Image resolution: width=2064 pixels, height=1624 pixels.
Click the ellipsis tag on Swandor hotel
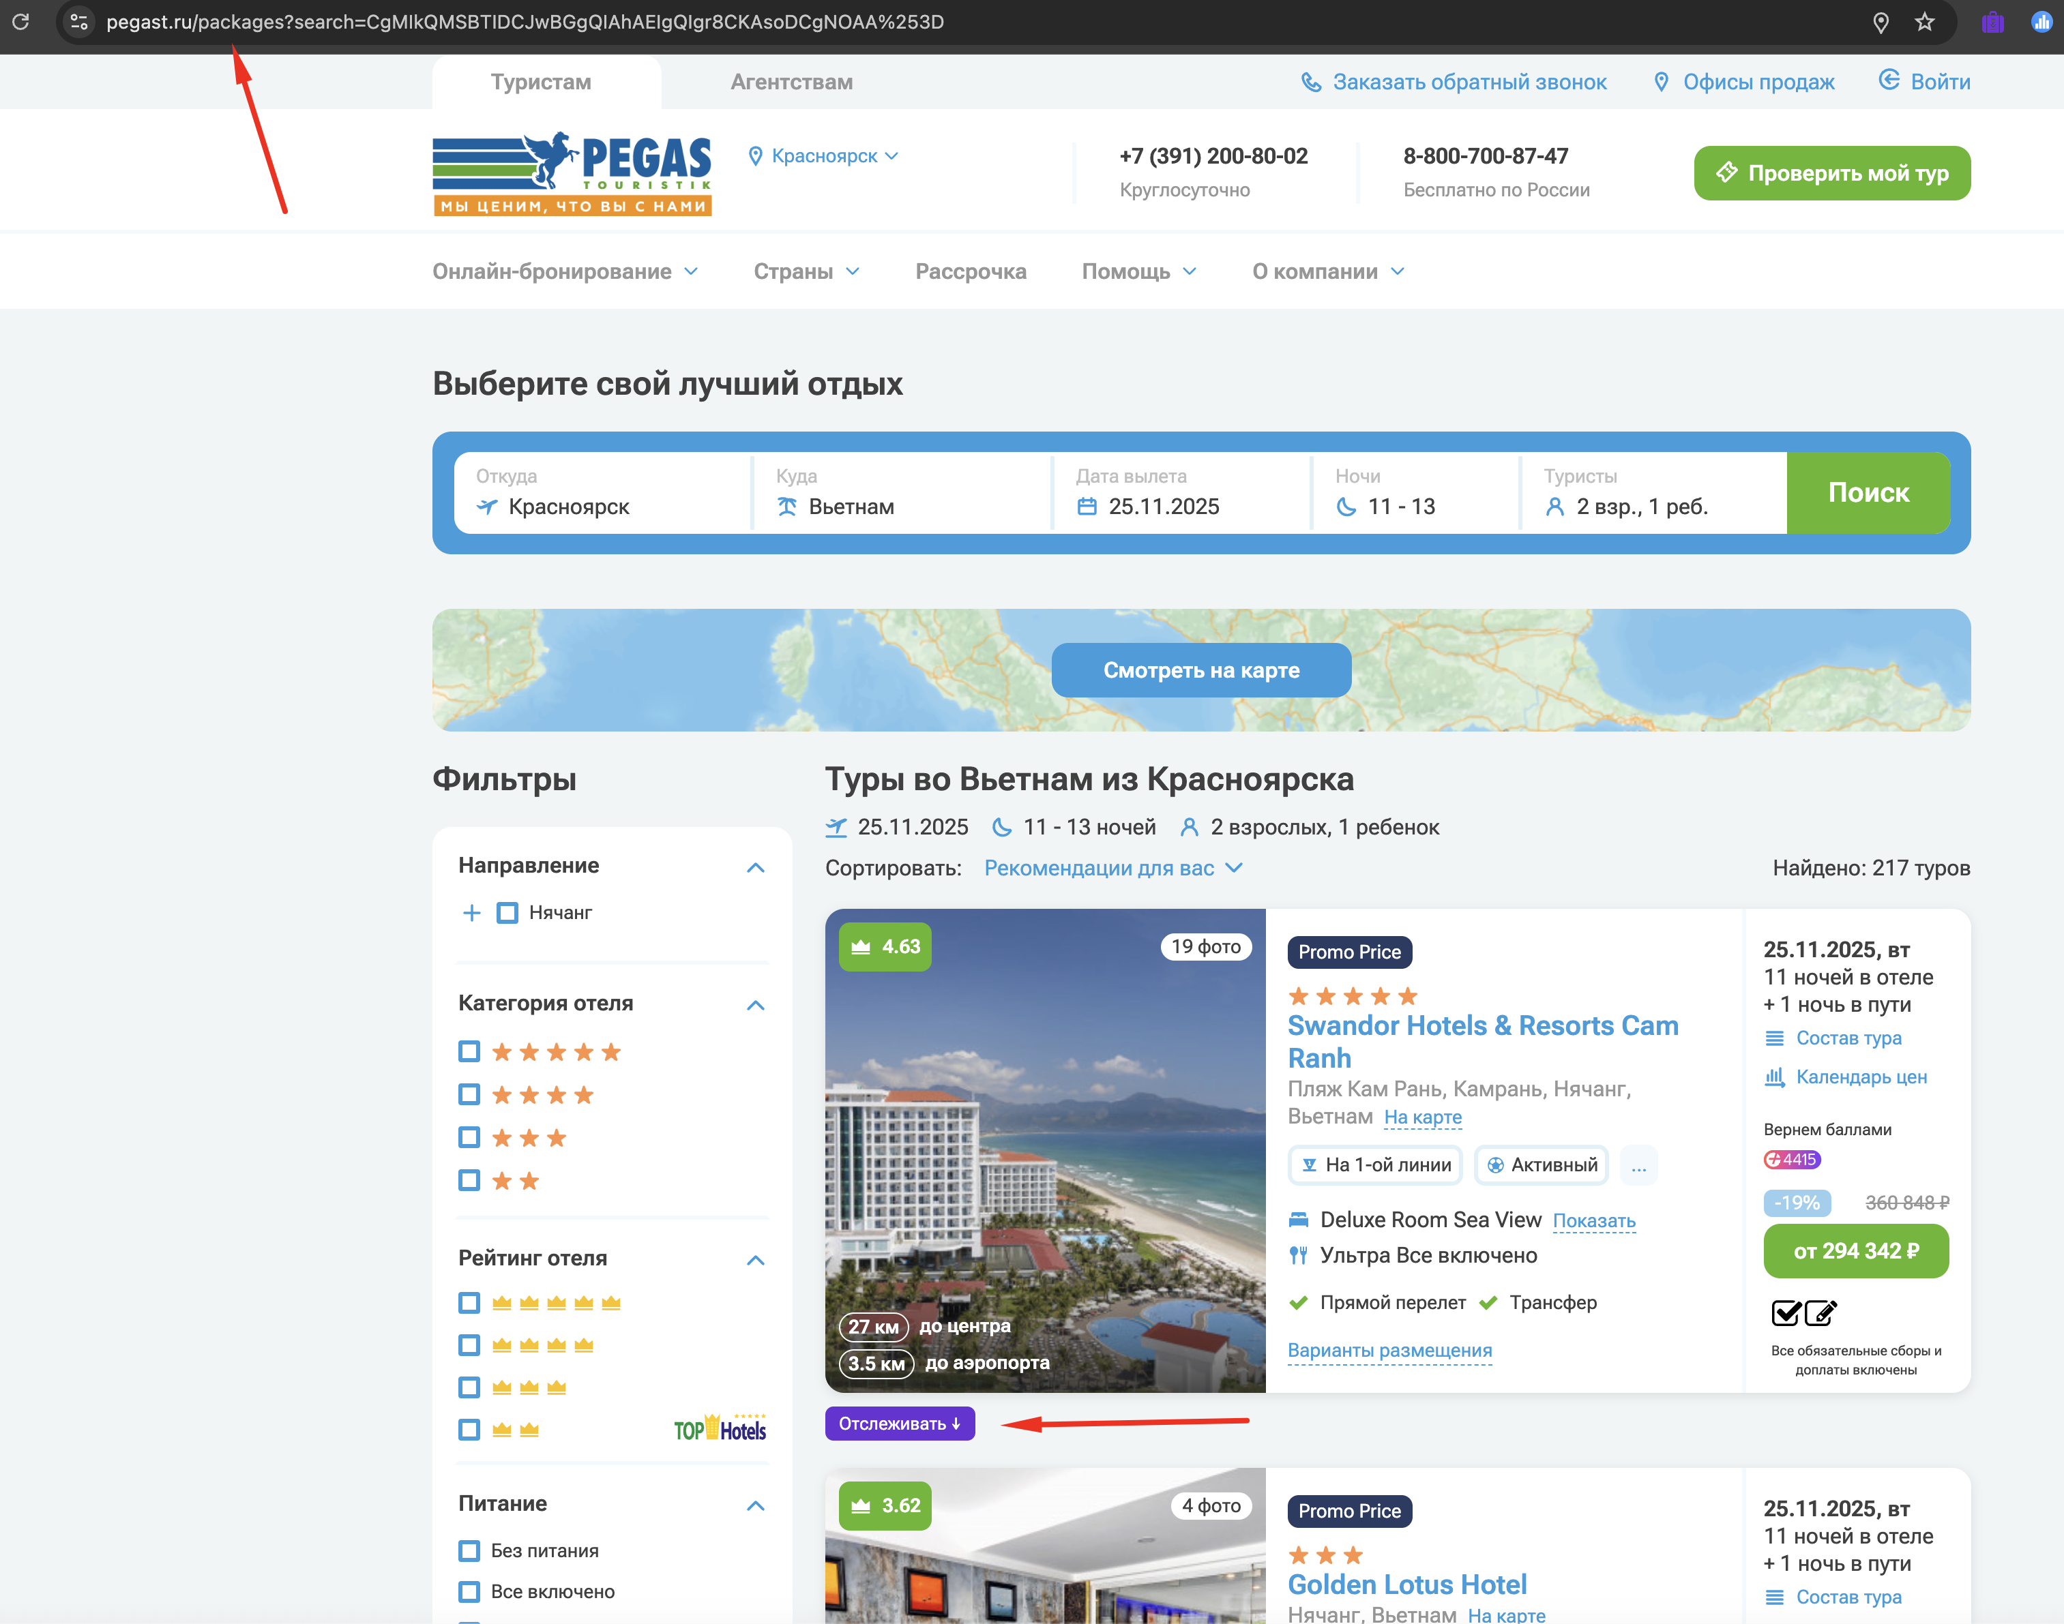tap(1638, 1166)
